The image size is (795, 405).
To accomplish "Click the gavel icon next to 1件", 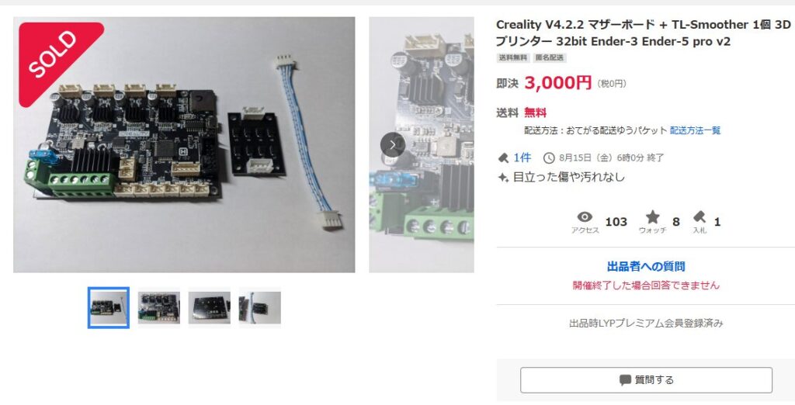I will point(503,158).
